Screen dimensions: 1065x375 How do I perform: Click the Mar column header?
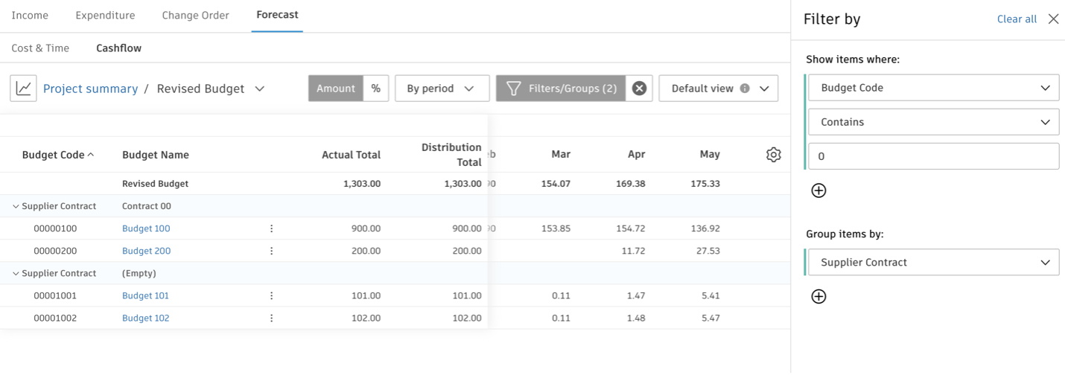click(561, 155)
